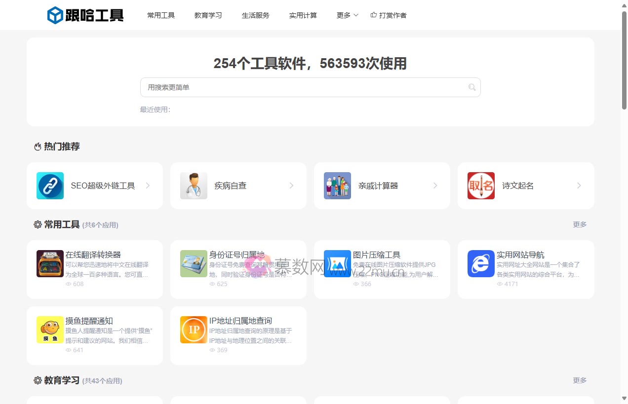
Task: Open the 教育学习 menu item
Action: tap(208, 15)
